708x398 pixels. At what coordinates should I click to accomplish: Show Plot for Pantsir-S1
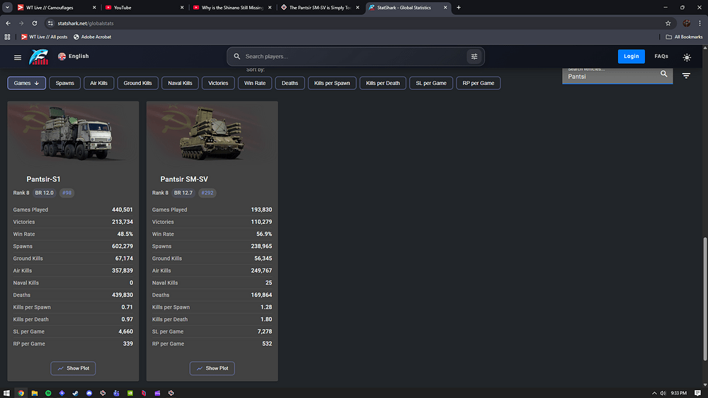73,368
